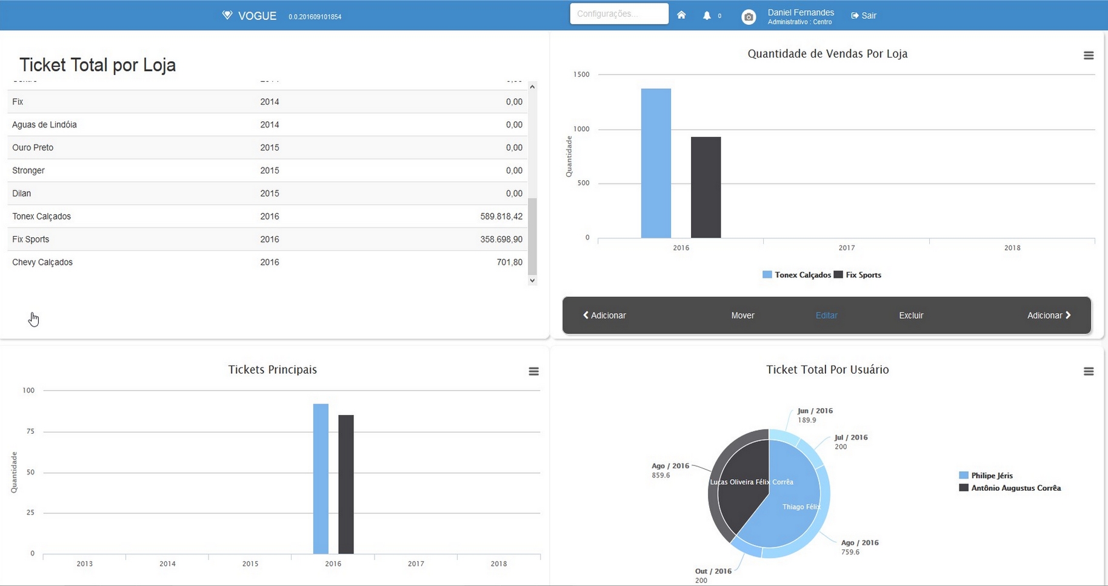Image resolution: width=1108 pixels, height=586 pixels.
Task: Select Stronger table row
Action: click(x=267, y=171)
